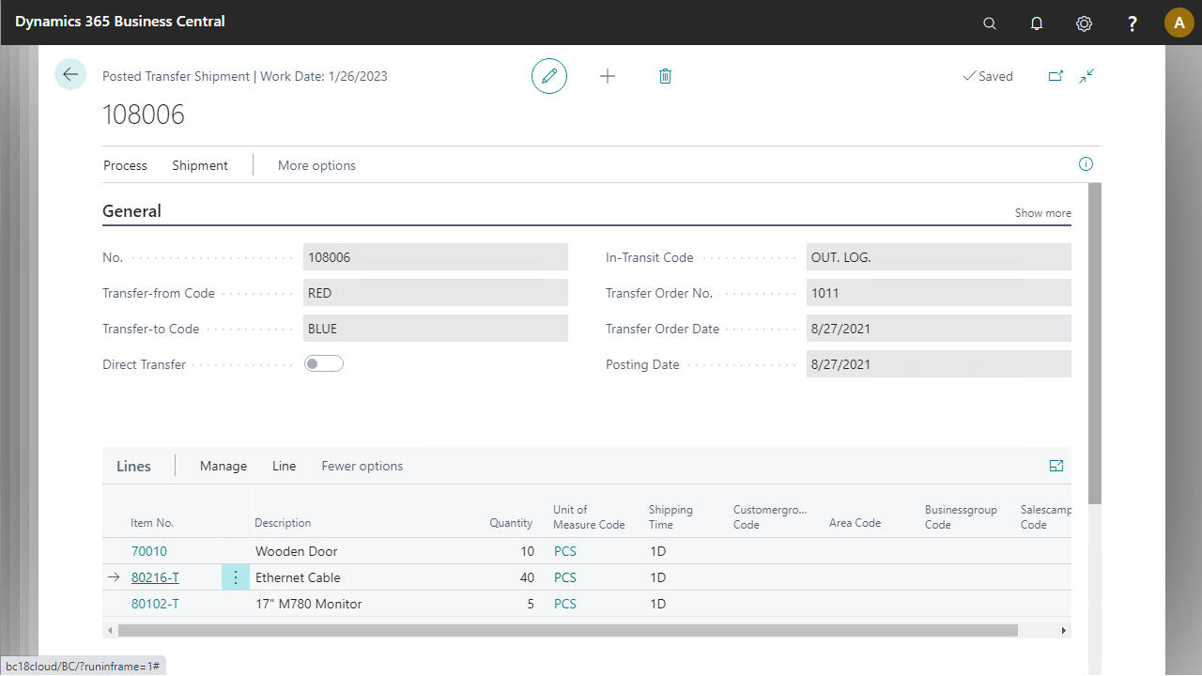Click Unit of Measure Code header
This screenshot has height=676, width=1202.
[x=589, y=517]
